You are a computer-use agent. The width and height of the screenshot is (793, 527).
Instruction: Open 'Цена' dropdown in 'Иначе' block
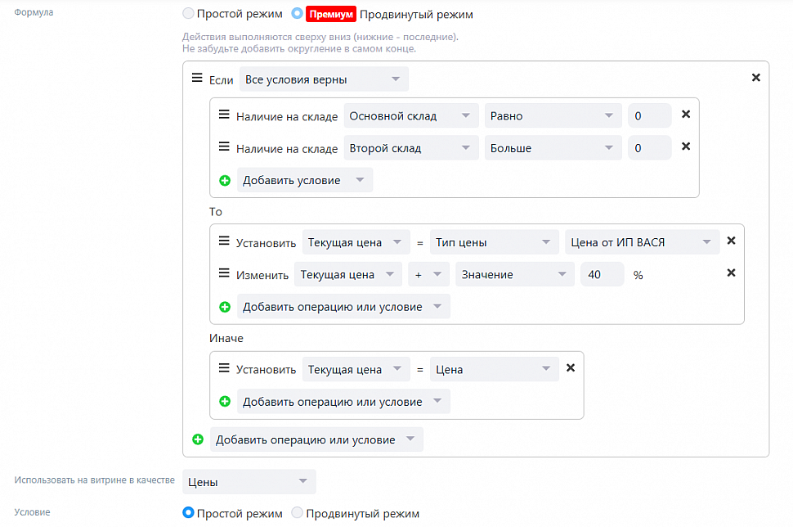coord(494,370)
